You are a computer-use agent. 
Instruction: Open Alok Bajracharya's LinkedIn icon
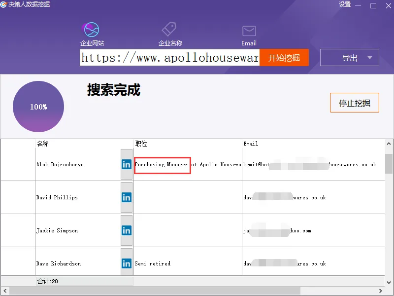(x=127, y=164)
